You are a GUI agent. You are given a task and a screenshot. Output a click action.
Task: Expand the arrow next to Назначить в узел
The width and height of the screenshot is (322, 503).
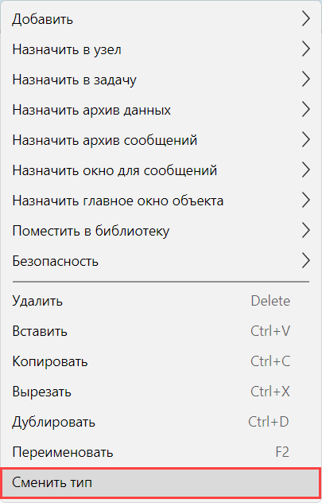pyautogui.click(x=306, y=49)
